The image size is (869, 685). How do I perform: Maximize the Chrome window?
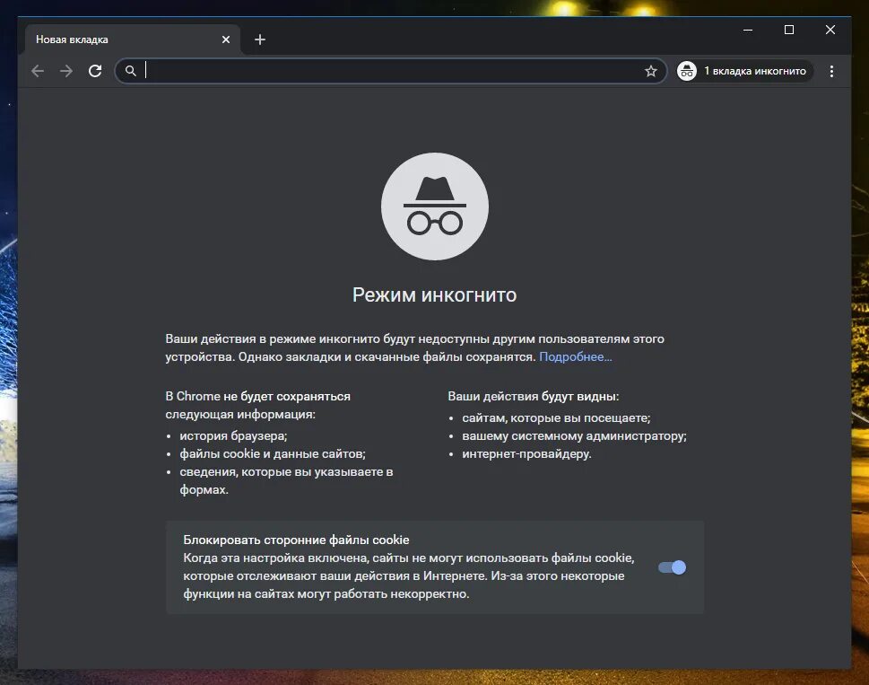[x=789, y=30]
